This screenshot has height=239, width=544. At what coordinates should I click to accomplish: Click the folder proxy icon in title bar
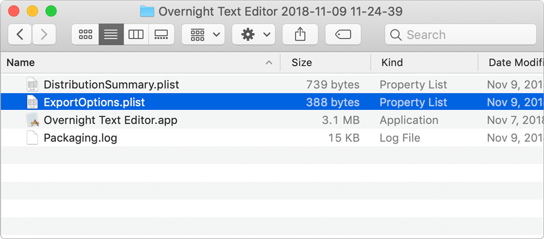pyautogui.click(x=147, y=11)
